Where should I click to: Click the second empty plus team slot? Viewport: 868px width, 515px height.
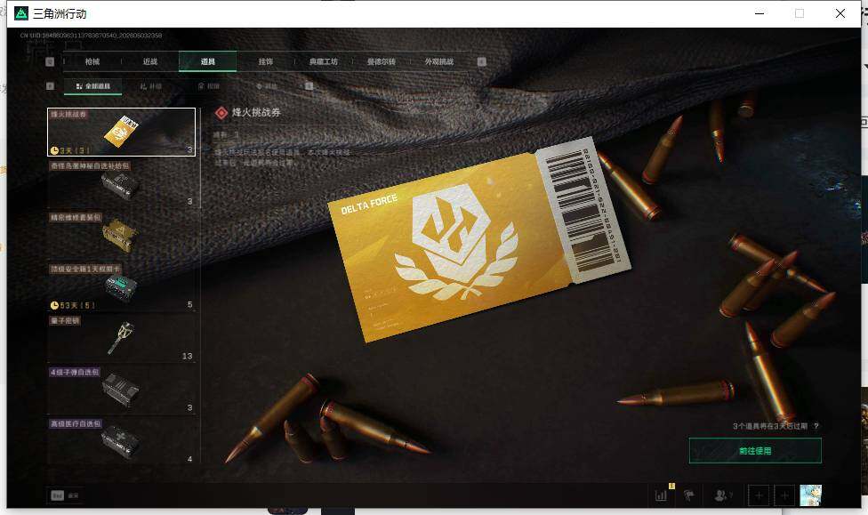[x=784, y=495]
